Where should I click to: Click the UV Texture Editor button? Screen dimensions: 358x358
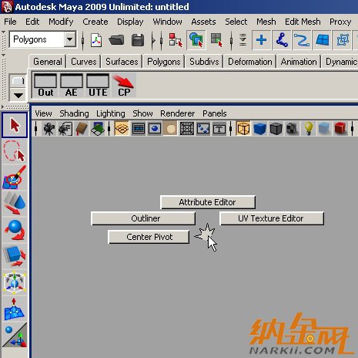point(272,218)
